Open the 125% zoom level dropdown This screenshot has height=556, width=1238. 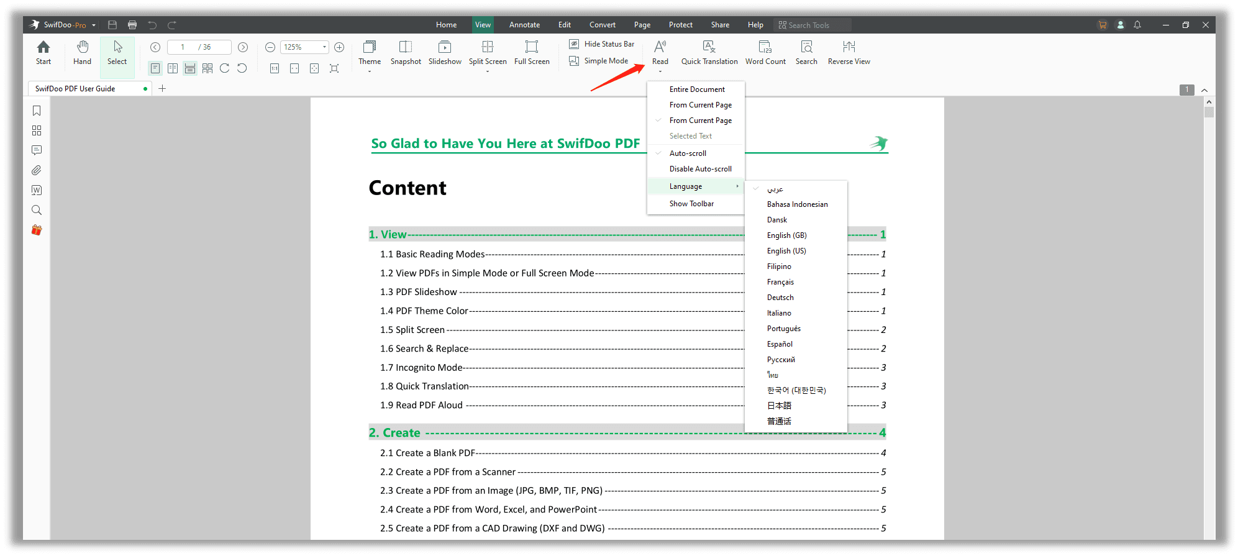click(324, 47)
